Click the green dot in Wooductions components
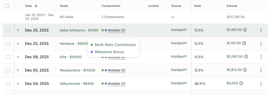 [102, 70]
